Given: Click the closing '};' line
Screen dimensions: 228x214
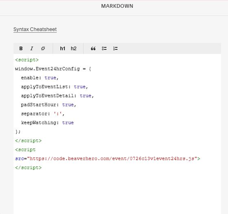Looking at the screenshot, I should tap(18, 132).
